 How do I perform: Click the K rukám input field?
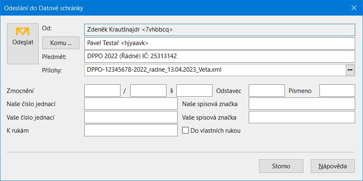pyautogui.click(x=131, y=130)
